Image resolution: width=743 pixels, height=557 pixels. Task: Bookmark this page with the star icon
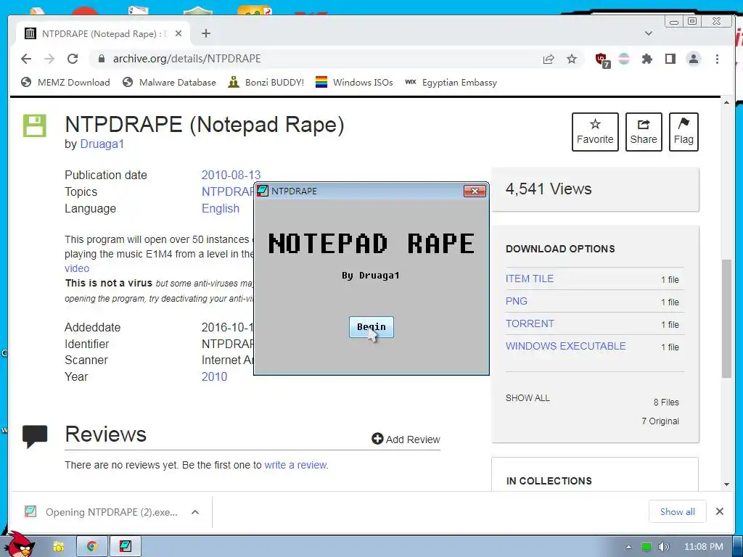(x=572, y=59)
